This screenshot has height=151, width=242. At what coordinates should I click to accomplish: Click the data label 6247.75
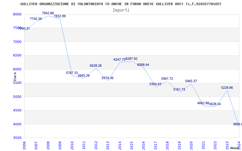click(x=119, y=59)
